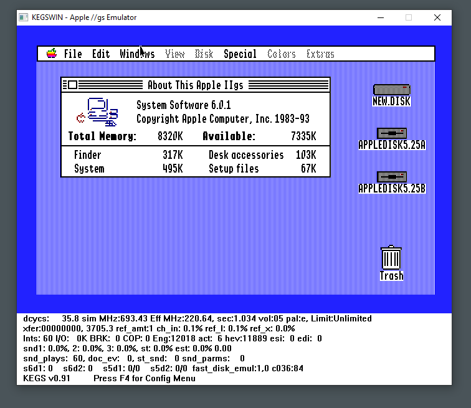Open the dimmed View menu
The width and height of the screenshot is (471, 408).
point(175,54)
